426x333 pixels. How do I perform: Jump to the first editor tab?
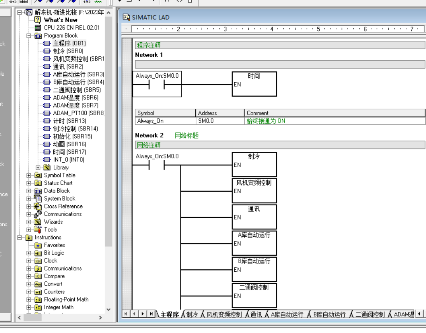coord(125,314)
